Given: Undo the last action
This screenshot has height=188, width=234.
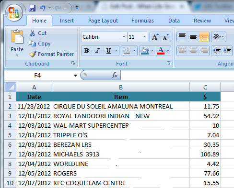Looking at the screenshot, I should 43,8.
